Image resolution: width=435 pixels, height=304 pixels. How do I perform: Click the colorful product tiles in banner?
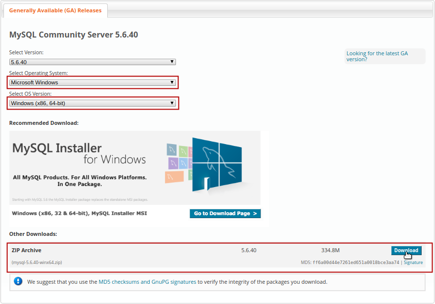point(178,163)
